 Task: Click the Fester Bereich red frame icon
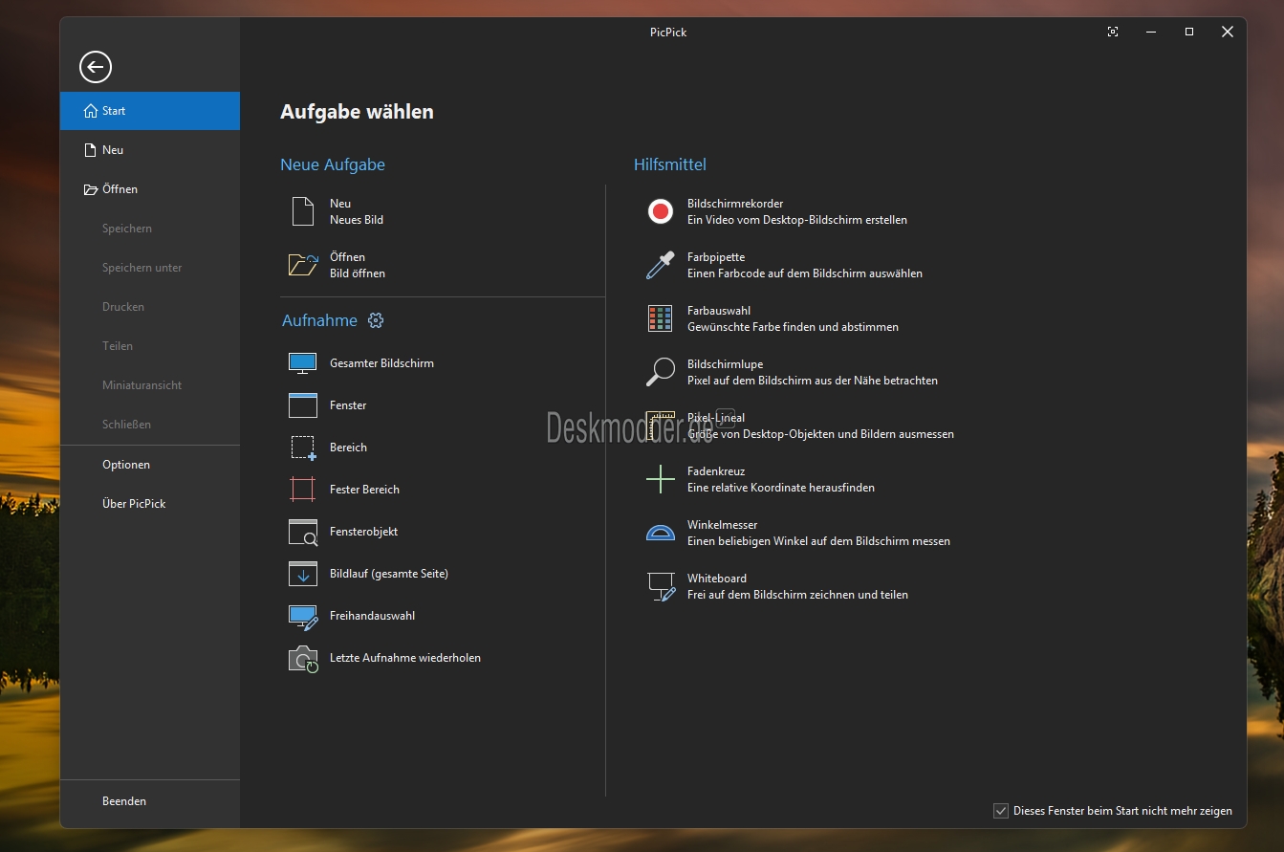tap(303, 490)
